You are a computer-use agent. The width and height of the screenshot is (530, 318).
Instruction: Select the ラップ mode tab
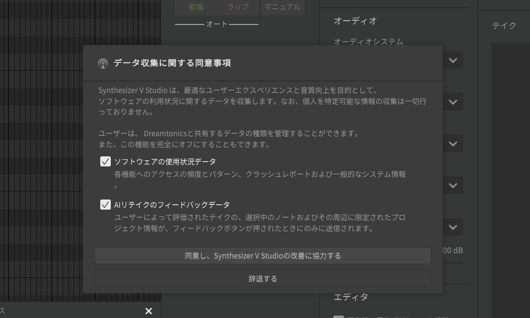[237, 7]
